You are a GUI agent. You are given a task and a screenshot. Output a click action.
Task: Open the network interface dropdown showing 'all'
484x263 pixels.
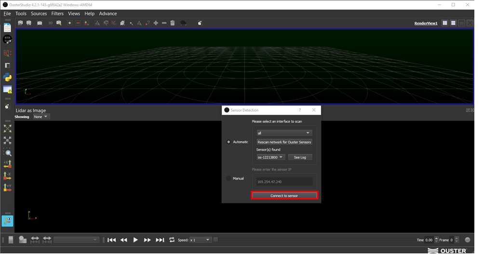coord(284,133)
